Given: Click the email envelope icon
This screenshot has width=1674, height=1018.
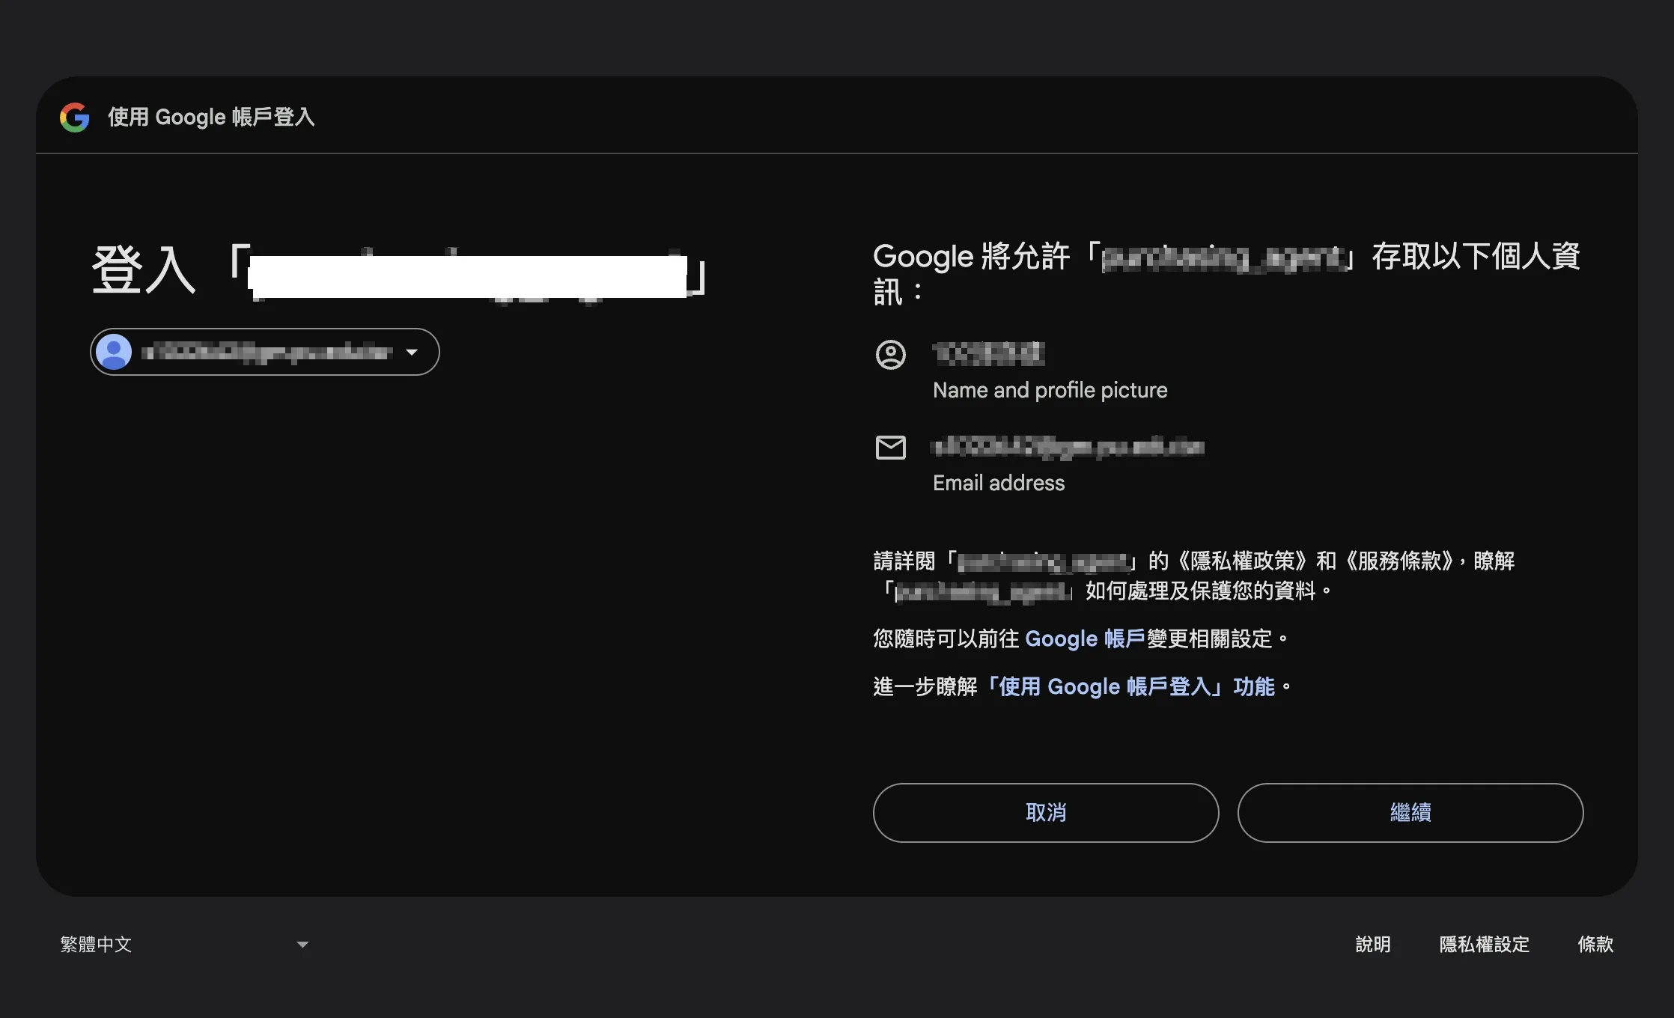Looking at the screenshot, I should click(x=890, y=448).
